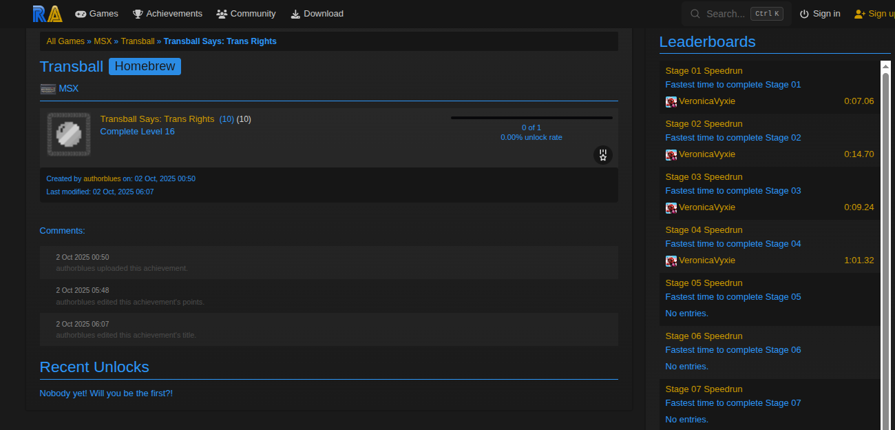Open Stage 02 Speedrun leaderboard

704,124
